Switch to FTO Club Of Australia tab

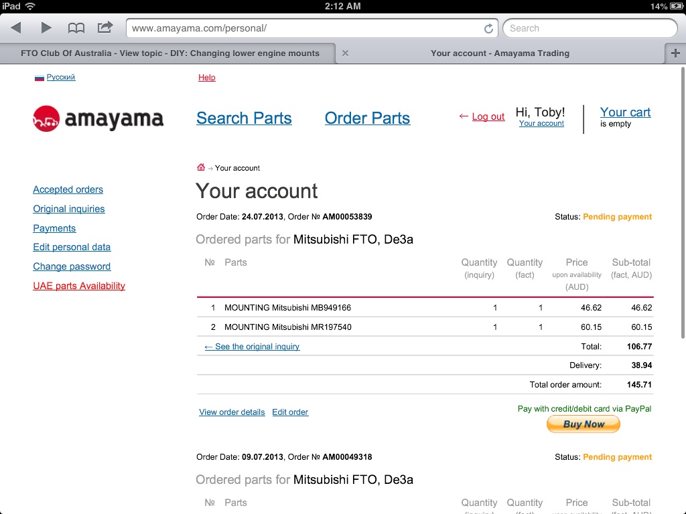(x=169, y=54)
